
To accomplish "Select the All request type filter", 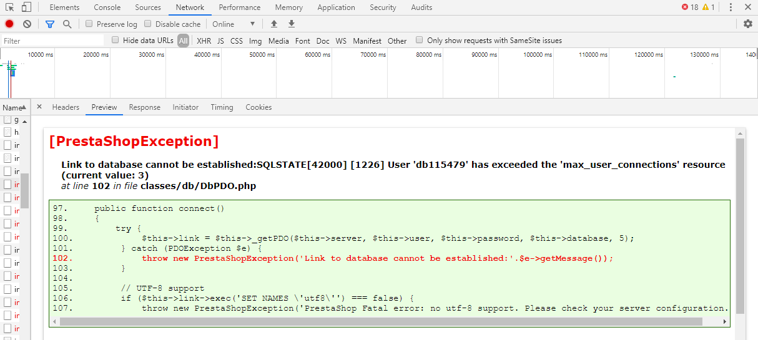I will coord(183,41).
